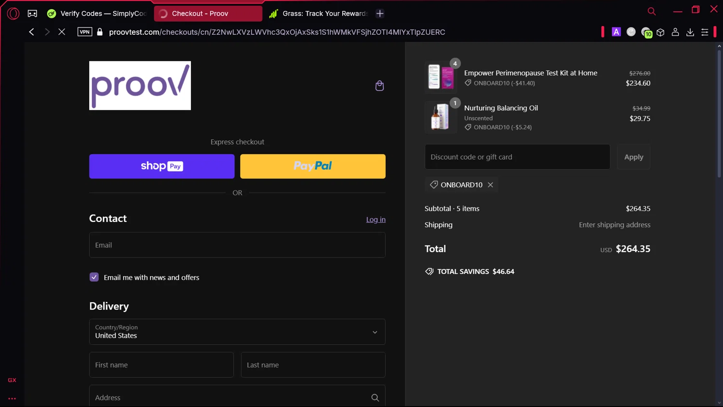The image size is (723, 407).
Task: Switch to the Verify Codes SimplyCodes tab
Action: [97, 14]
